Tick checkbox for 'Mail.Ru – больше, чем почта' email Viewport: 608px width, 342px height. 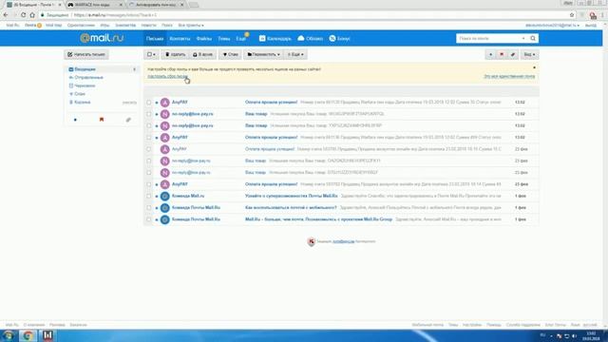[149, 219]
